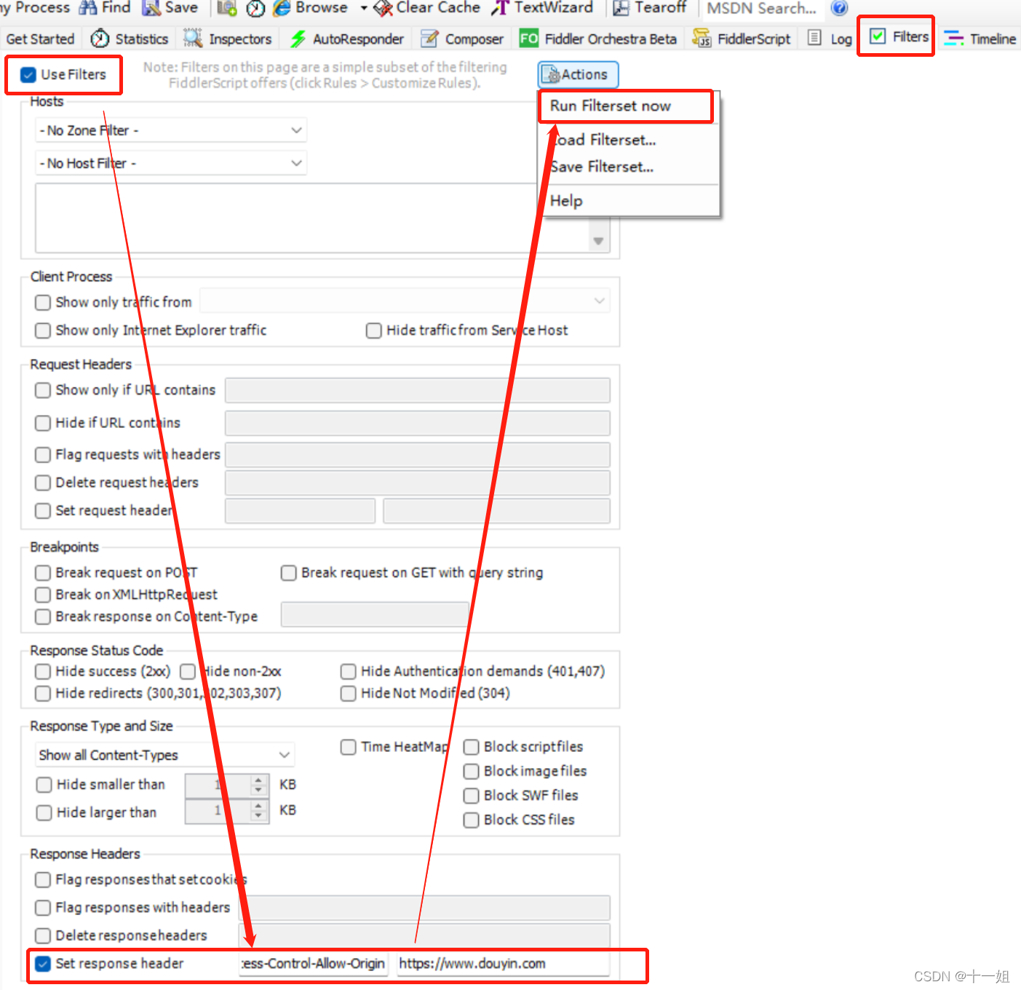Open the TextWizard tool icon
The width and height of the screenshot is (1021, 990).
[500, 8]
